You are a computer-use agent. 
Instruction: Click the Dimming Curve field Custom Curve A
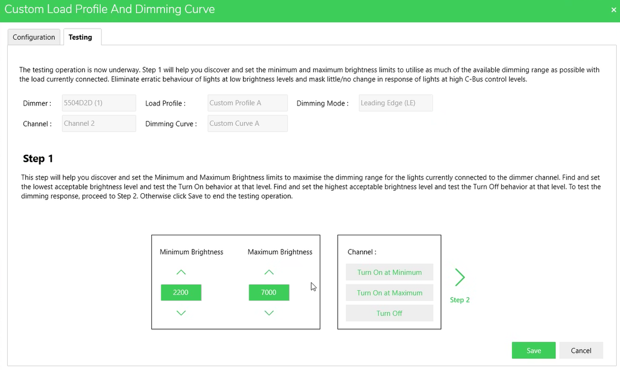click(247, 124)
